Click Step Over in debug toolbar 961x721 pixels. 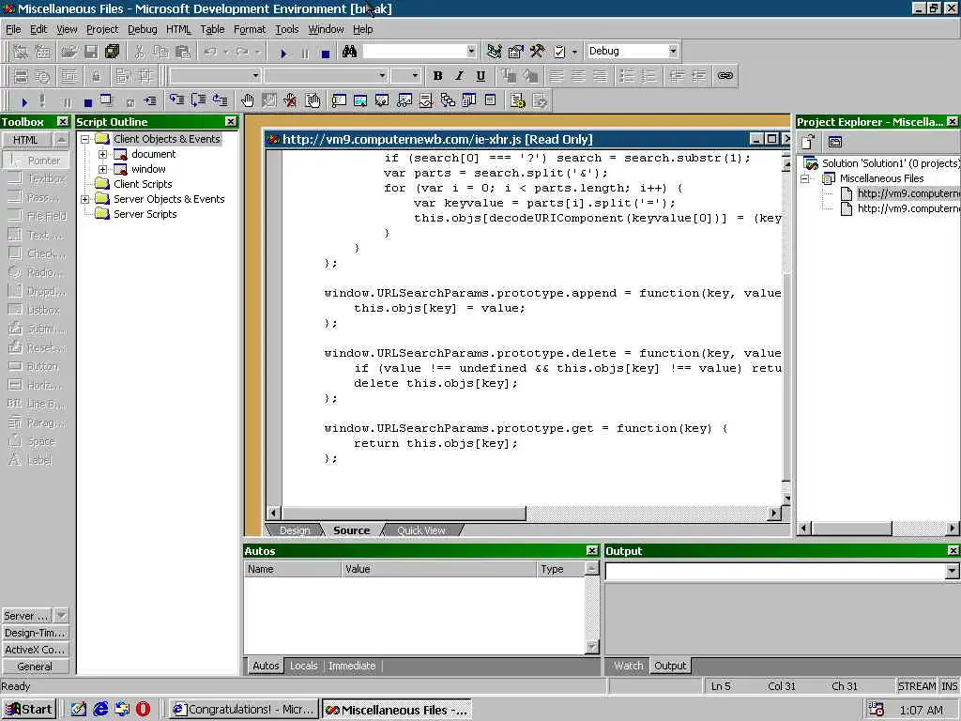click(x=198, y=100)
